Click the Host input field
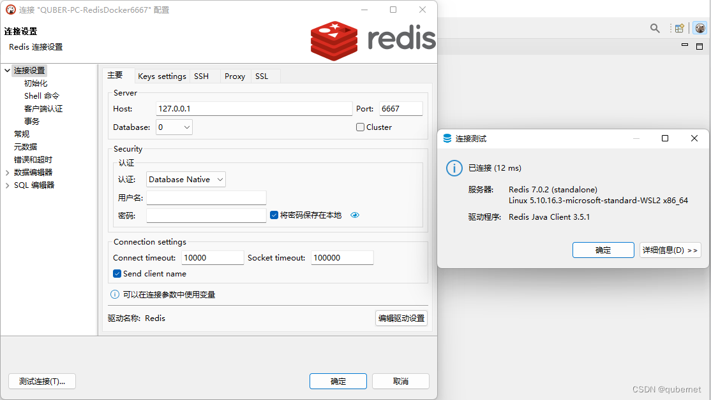The image size is (711, 400). pos(254,108)
